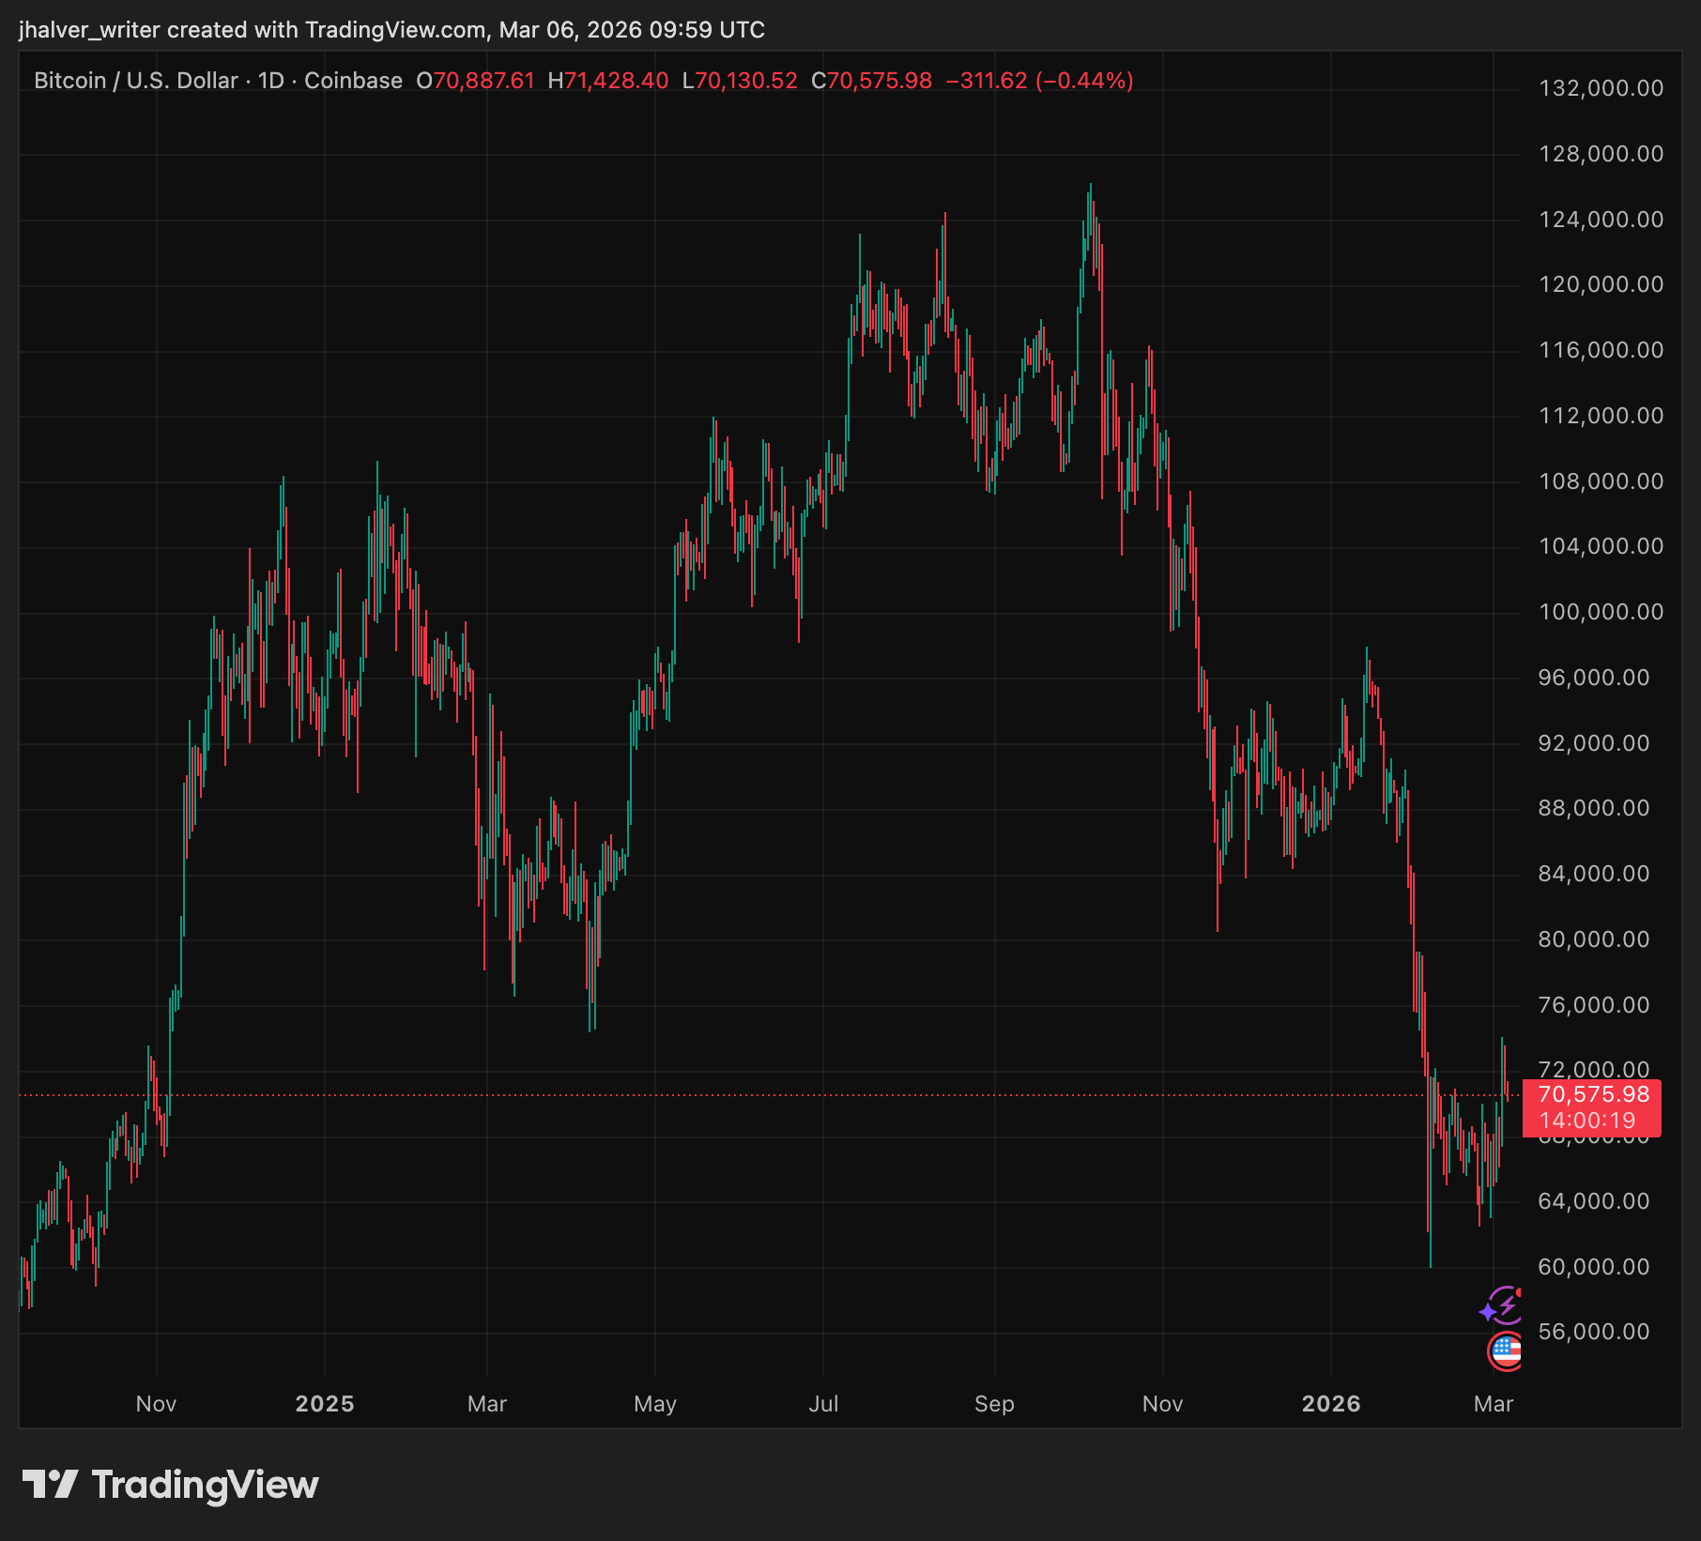
Task: Click the US flag economic event icon
Action: (x=1505, y=1351)
